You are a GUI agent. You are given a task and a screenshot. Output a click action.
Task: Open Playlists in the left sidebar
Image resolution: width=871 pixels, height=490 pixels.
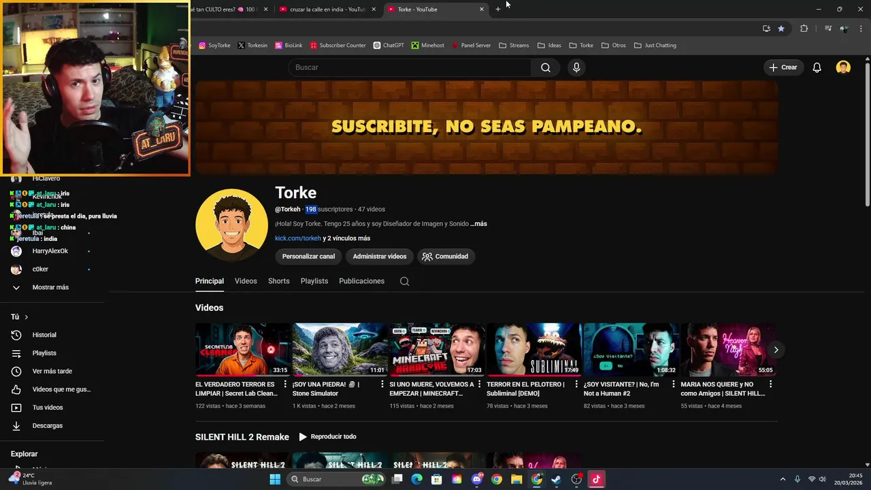tap(44, 353)
